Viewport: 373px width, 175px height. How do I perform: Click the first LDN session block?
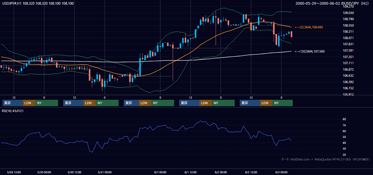click(29, 103)
